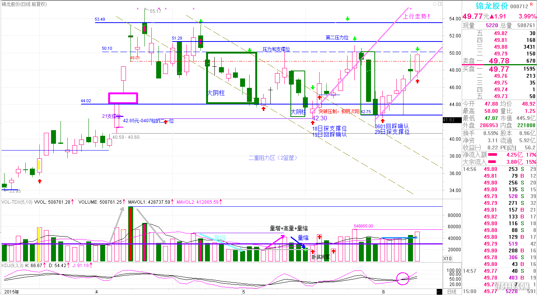
Task: Click the KDJ(9,3,3) indicator label
Action: coord(12,266)
